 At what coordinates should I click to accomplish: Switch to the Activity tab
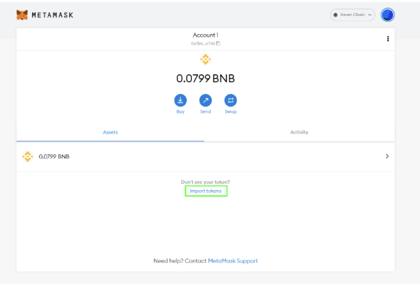click(299, 132)
